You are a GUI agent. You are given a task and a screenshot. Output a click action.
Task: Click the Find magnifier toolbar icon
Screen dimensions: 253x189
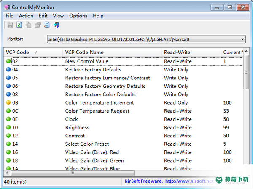pos(47,25)
